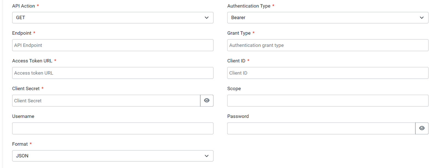
Task: Toggle Password visibility with eye icon
Action: (422, 128)
